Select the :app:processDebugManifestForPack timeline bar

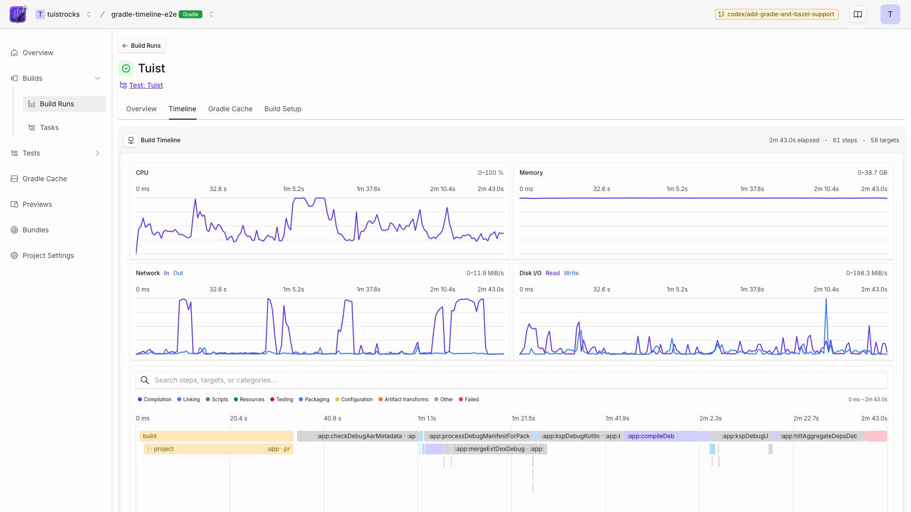478,436
